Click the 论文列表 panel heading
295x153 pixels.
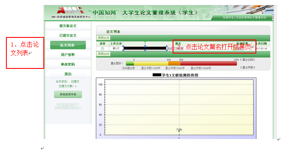[113, 31]
